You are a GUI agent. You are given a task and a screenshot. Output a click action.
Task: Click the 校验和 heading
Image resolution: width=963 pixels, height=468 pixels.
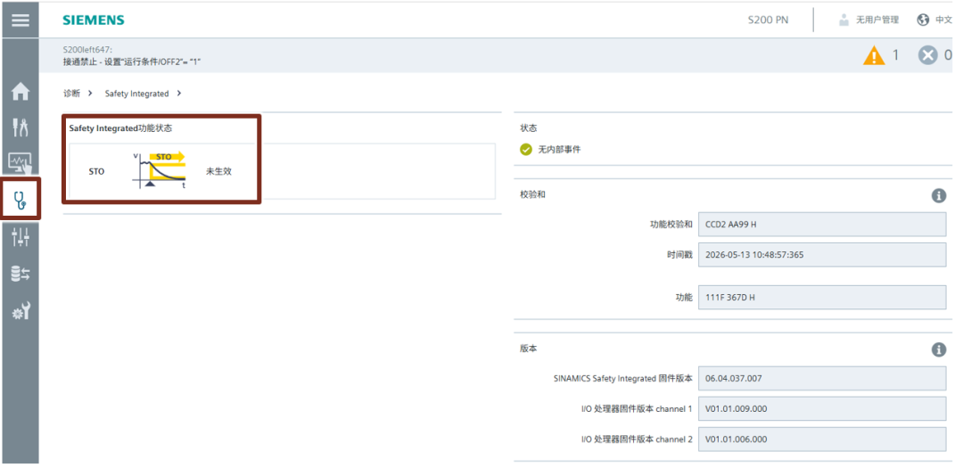click(532, 194)
